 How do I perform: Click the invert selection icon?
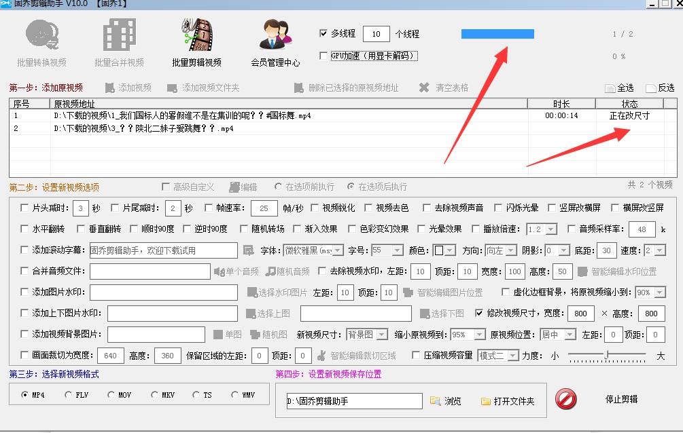coord(651,88)
